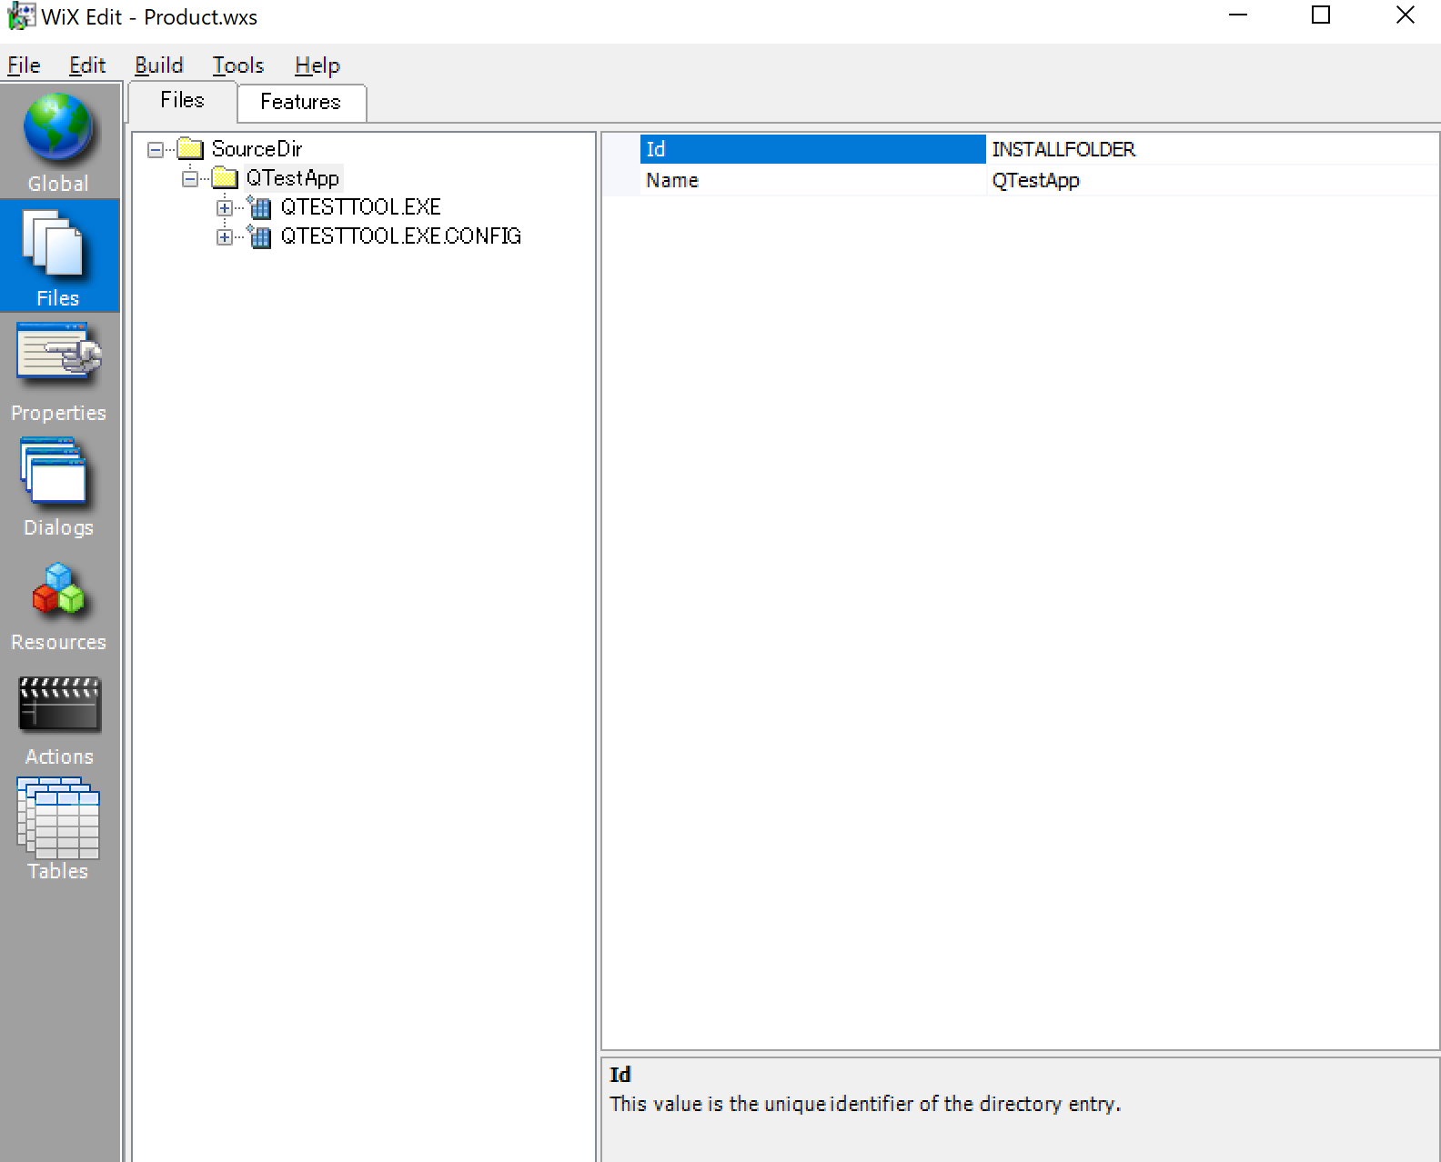Image resolution: width=1441 pixels, height=1162 pixels.
Task: Minimize the WiX Edit window
Action: 1237,15
